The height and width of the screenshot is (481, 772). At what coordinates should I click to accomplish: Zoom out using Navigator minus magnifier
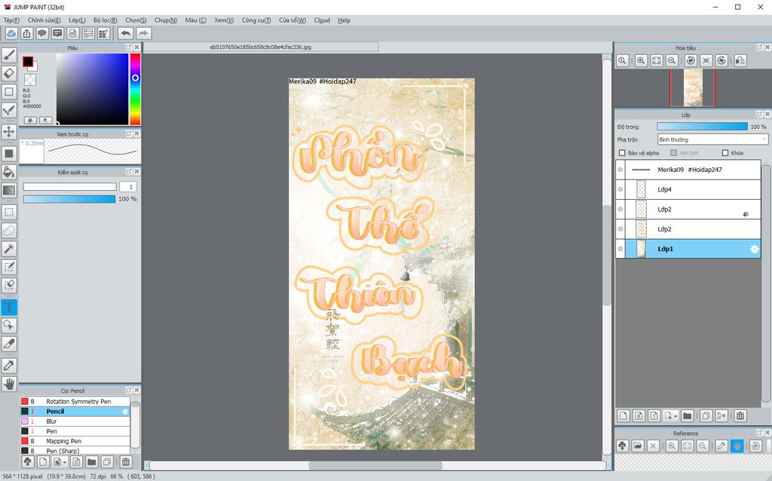[672, 60]
